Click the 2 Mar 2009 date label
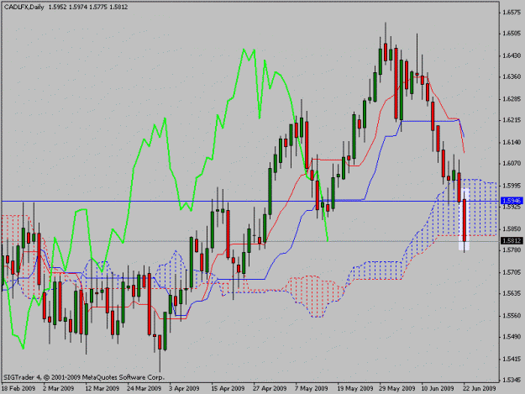The width and height of the screenshot is (525, 394). [58, 388]
